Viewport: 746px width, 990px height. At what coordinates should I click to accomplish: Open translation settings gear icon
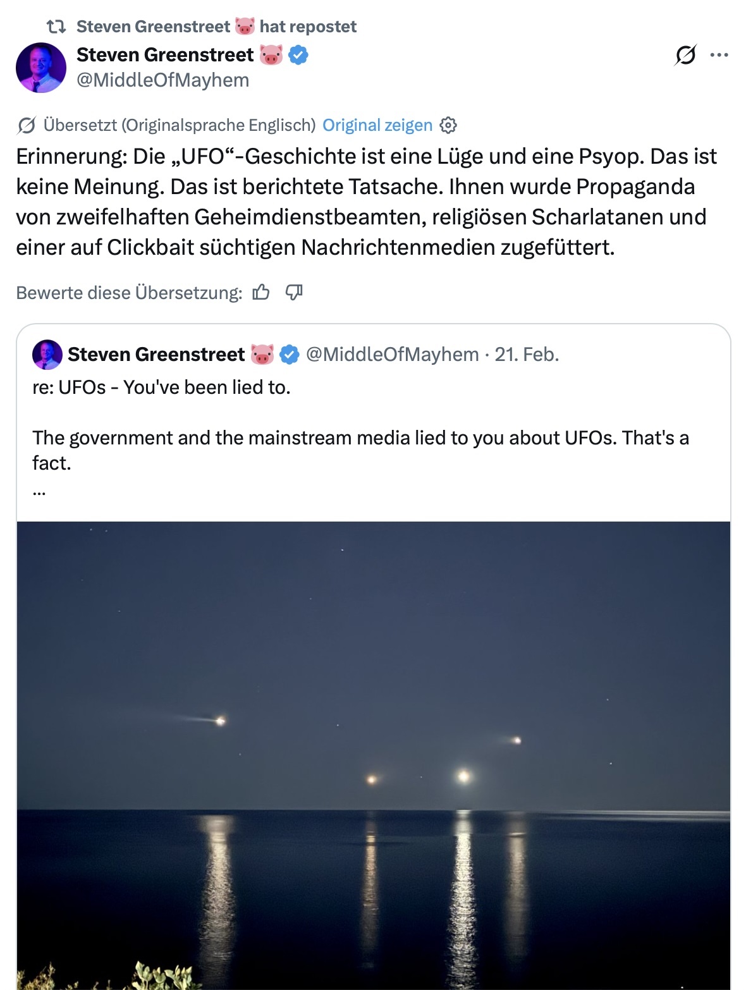coord(448,125)
